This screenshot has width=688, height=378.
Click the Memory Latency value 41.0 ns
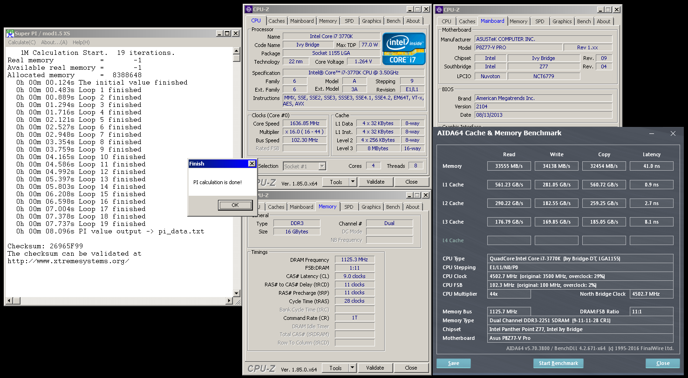point(652,166)
